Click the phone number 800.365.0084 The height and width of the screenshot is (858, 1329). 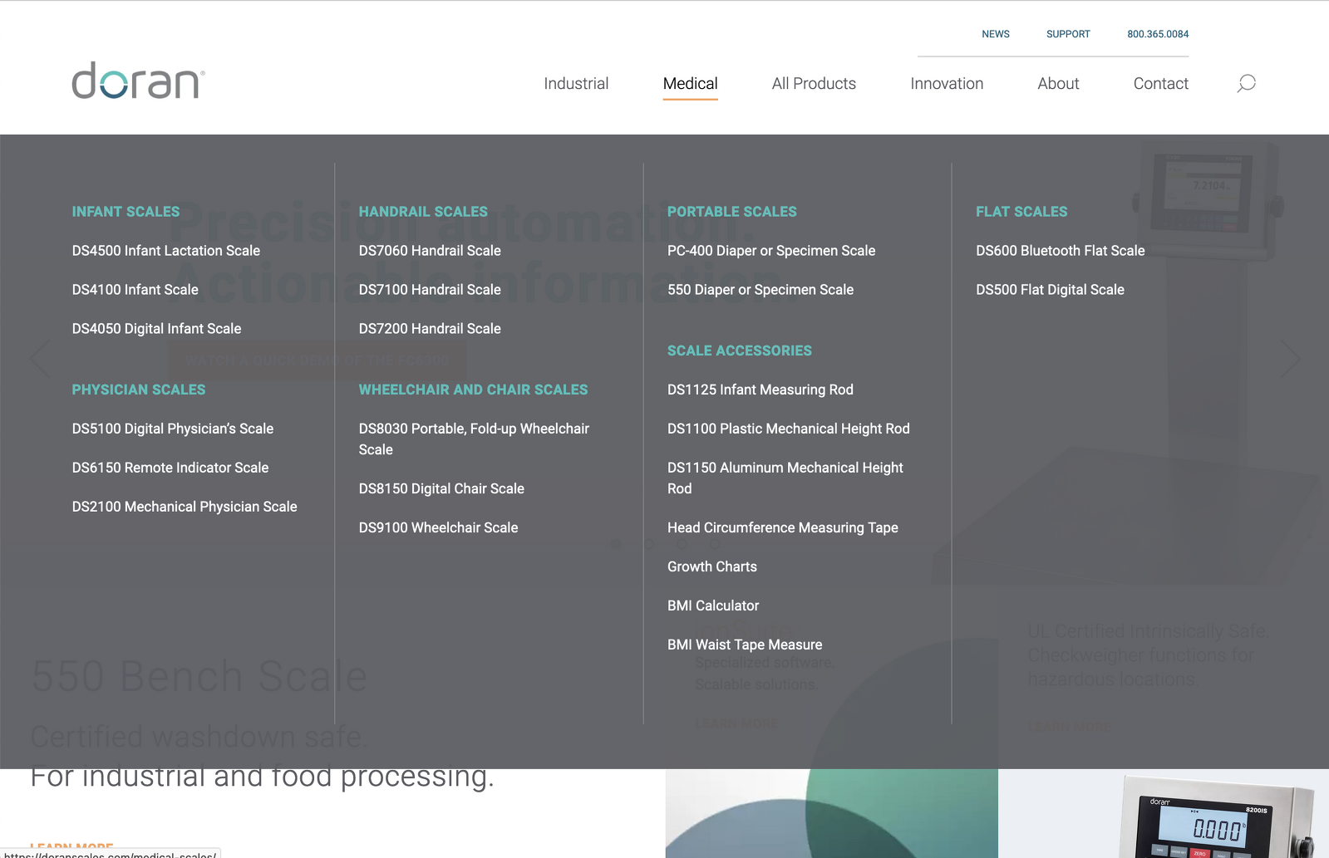(1158, 34)
